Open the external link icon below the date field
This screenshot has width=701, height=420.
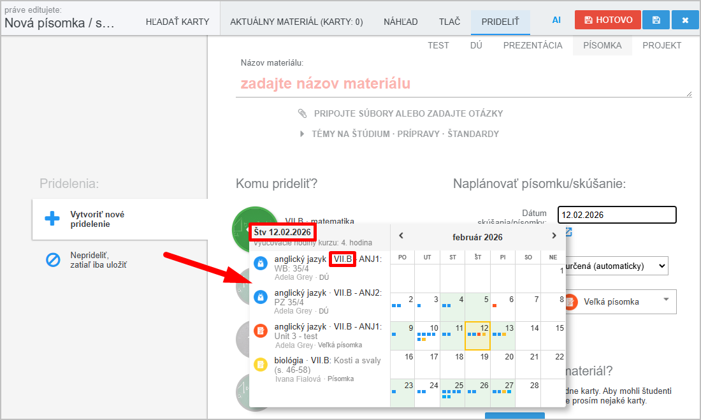coord(568,232)
